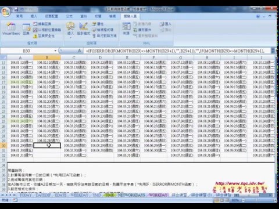The height and width of the screenshot is (209, 279).
Task: Open the Review (校閱) ribbon tab
Action: [x=98, y=16]
